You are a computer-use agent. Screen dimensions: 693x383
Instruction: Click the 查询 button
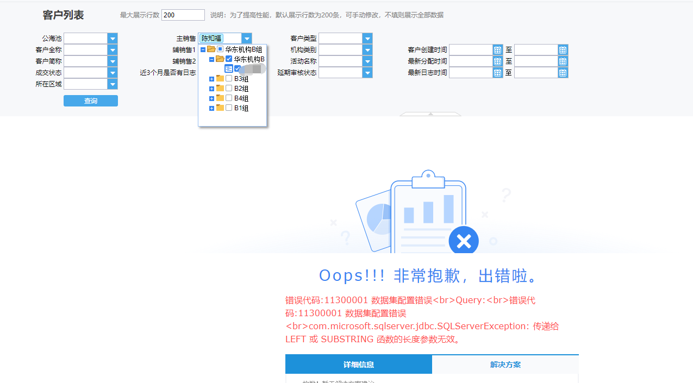click(91, 101)
